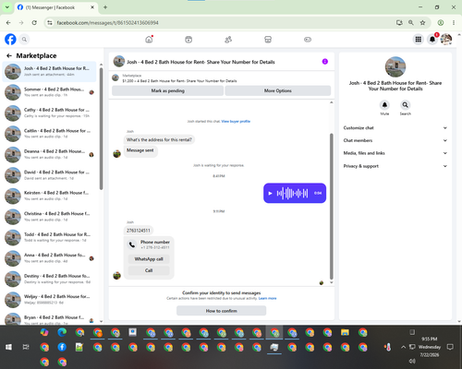Click the browser back arrow

8,23
